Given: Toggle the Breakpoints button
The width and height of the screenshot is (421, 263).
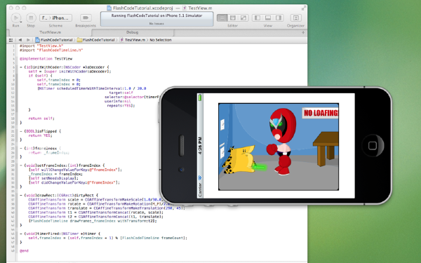Looking at the screenshot, I should pos(86,18).
